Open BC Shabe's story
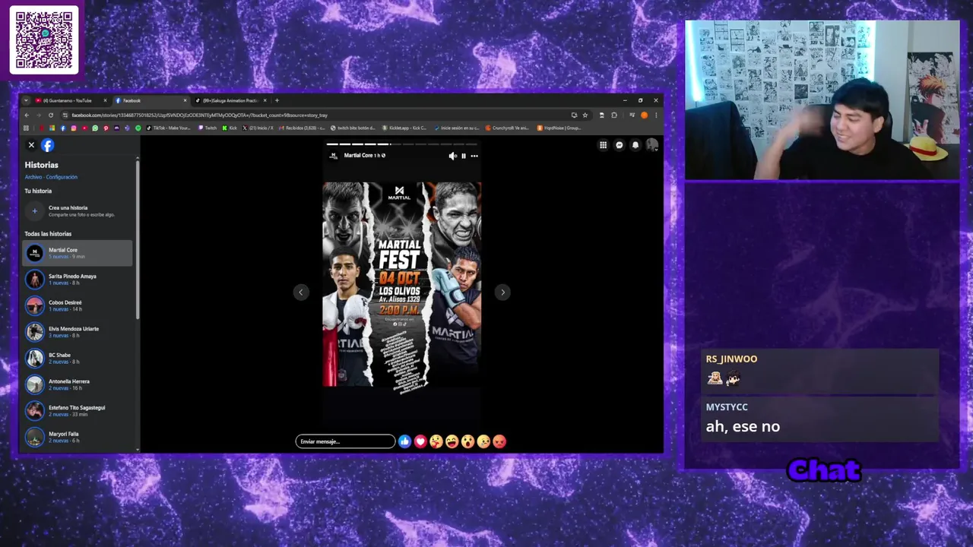The height and width of the screenshot is (547, 973). (x=78, y=358)
